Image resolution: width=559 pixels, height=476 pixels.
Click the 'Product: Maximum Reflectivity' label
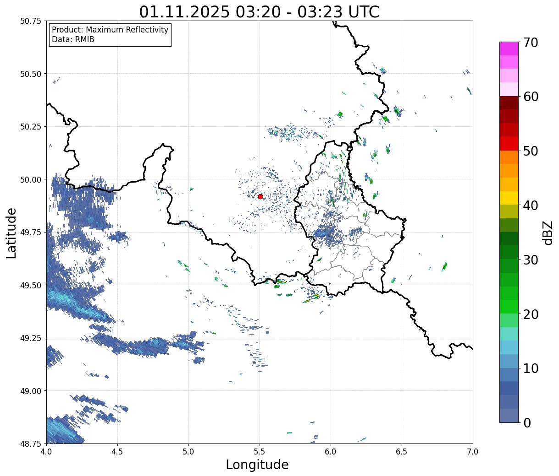click(x=110, y=30)
